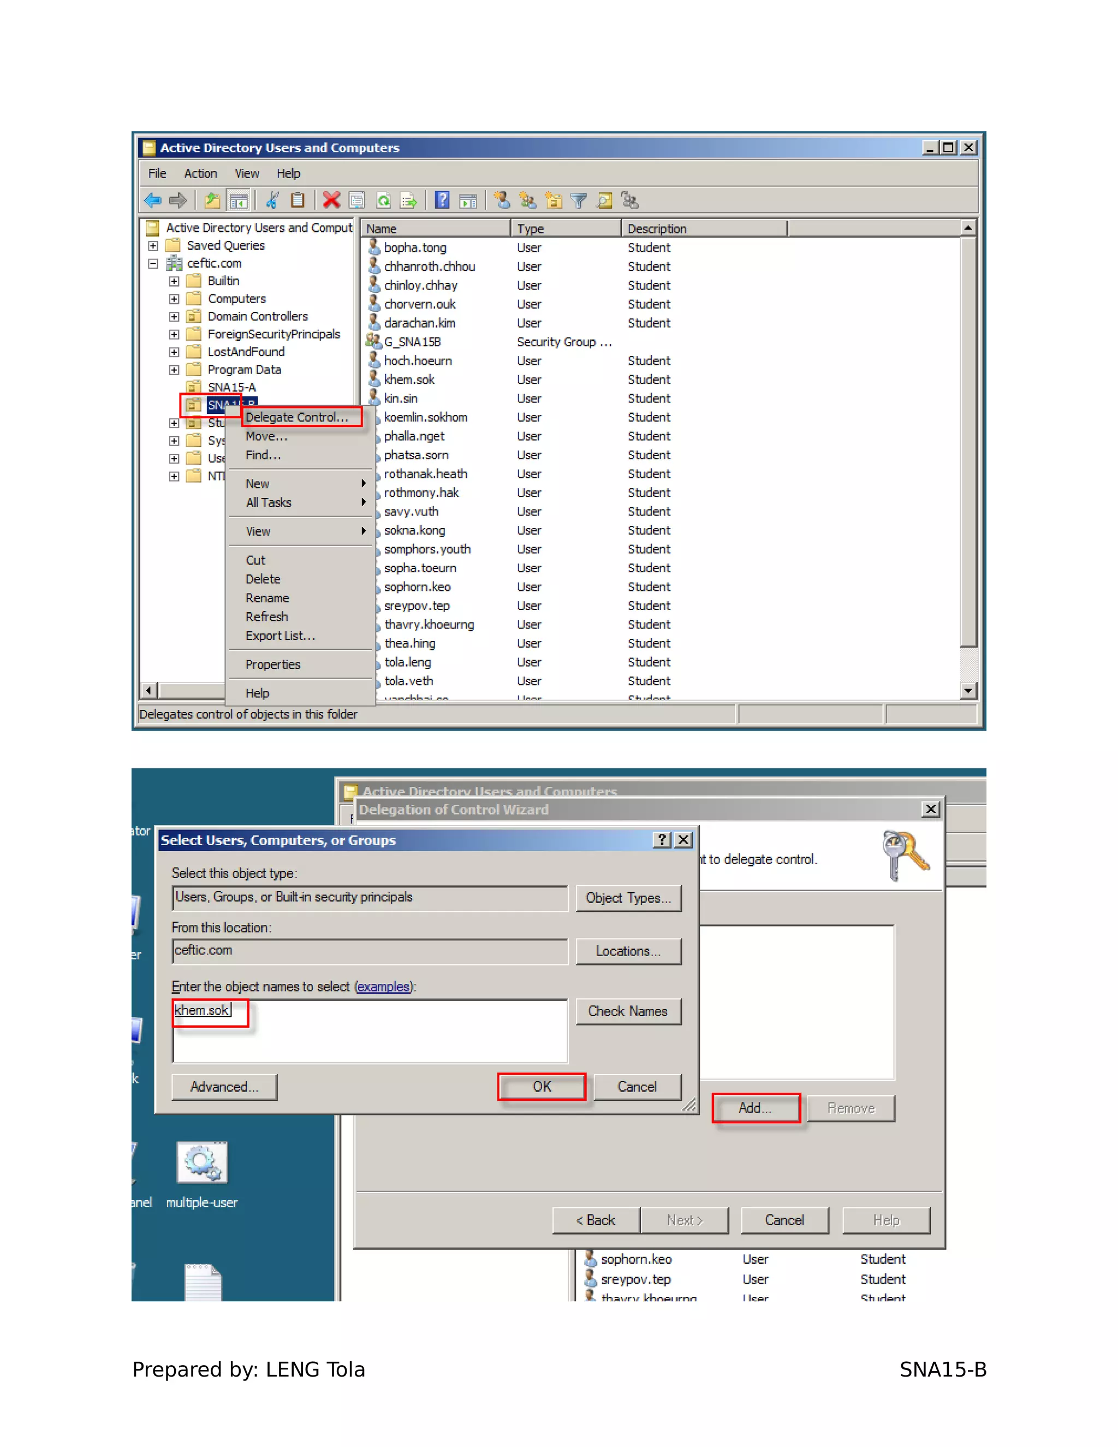Image resolution: width=1118 pixels, height=1447 pixels.
Task: Click the Check Names button
Action: [x=627, y=1012]
